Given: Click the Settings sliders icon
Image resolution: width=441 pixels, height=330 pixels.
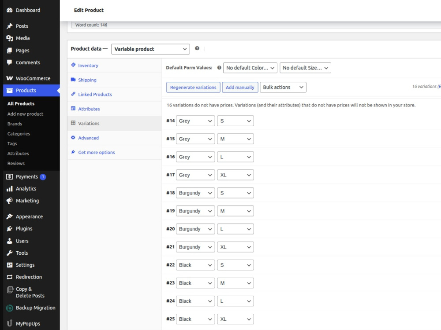Looking at the screenshot, I should 10,265.
